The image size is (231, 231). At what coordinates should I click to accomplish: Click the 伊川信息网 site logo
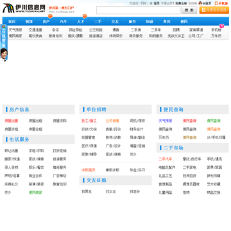24,8
